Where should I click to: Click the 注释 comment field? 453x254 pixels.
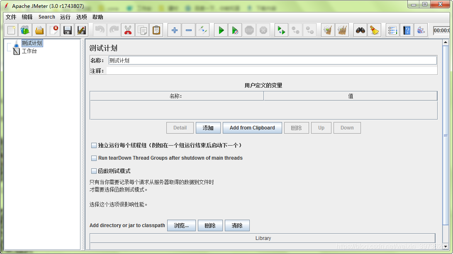point(272,71)
